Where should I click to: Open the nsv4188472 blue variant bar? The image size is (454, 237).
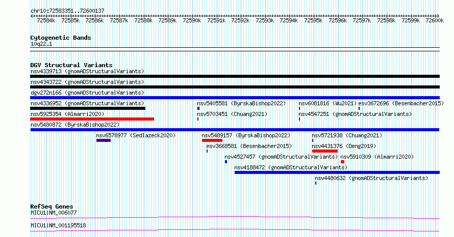[x=337, y=172]
